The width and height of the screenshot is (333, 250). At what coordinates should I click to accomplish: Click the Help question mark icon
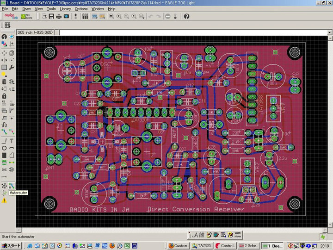pos(186,16)
